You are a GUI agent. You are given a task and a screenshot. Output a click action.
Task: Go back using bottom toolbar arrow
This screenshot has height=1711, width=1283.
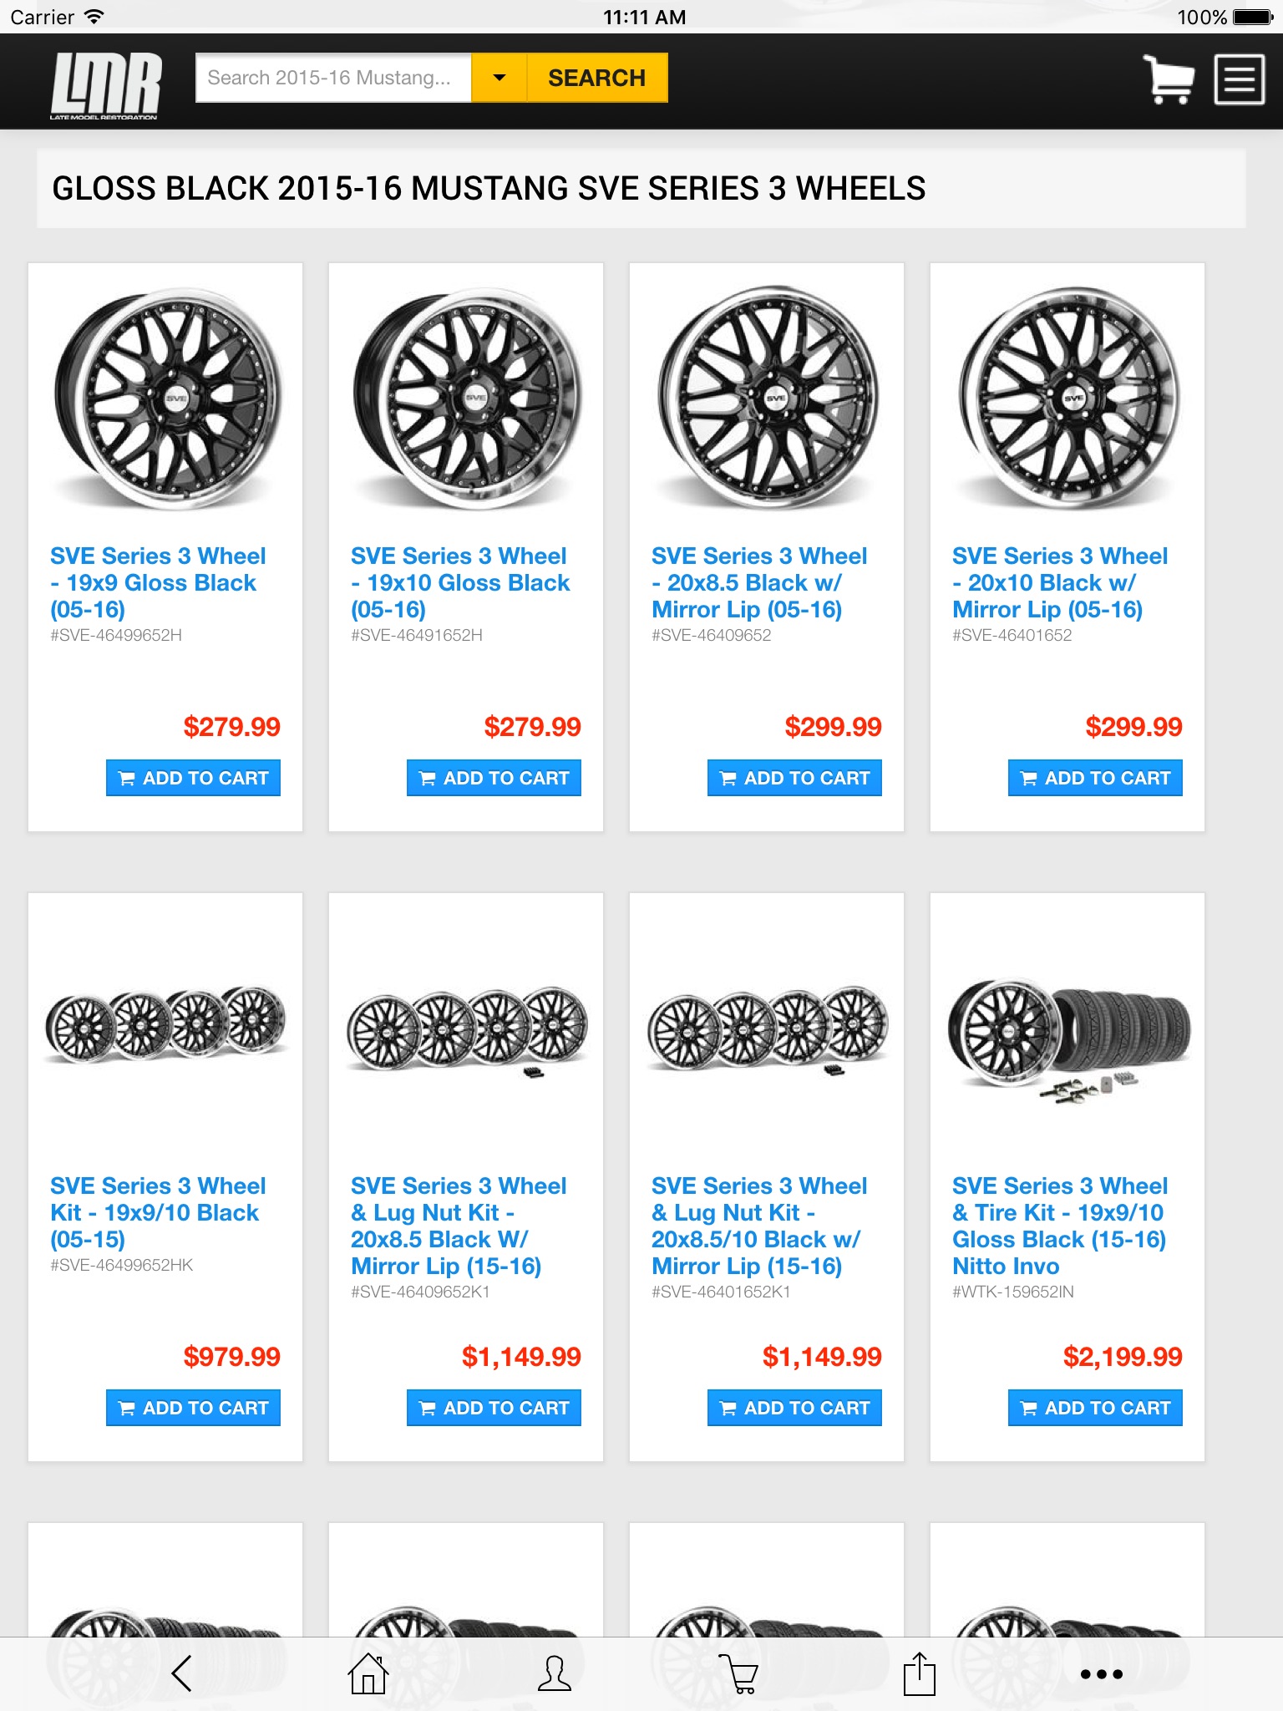tap(182, 1673)
